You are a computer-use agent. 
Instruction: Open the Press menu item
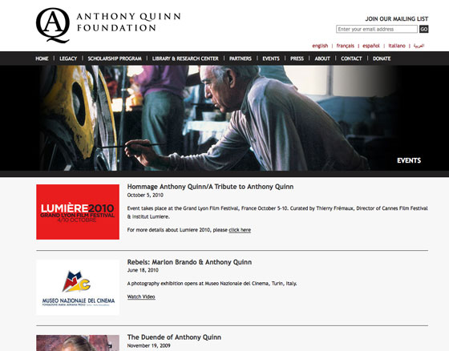[x=297, y=58]
